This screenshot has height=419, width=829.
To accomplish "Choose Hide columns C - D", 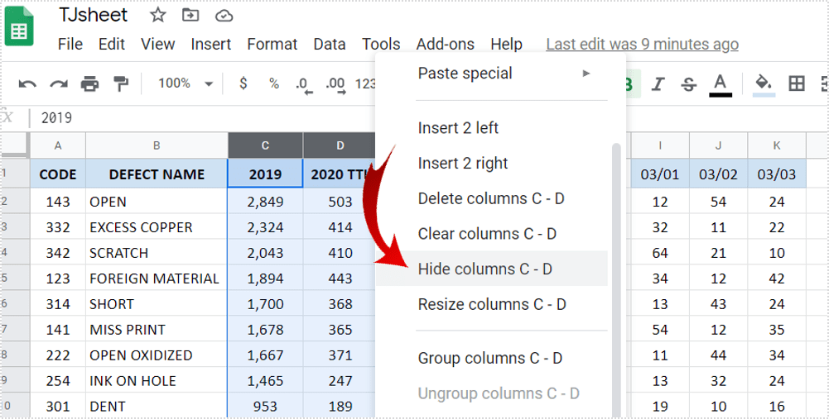I will pos(485,269).
